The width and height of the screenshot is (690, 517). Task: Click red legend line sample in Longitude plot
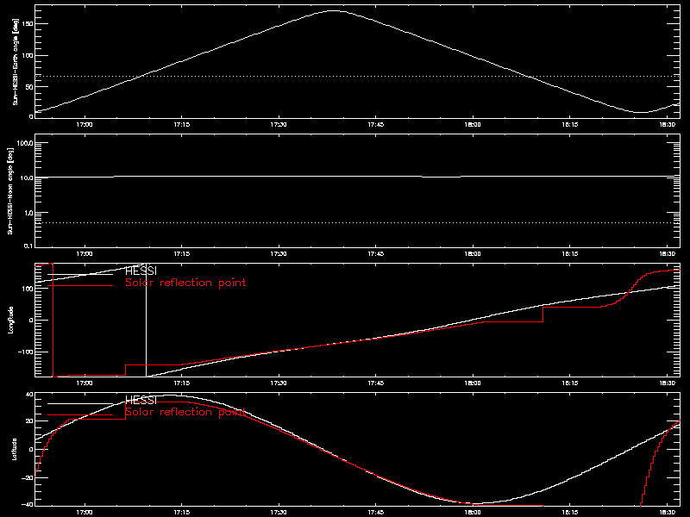80,286
